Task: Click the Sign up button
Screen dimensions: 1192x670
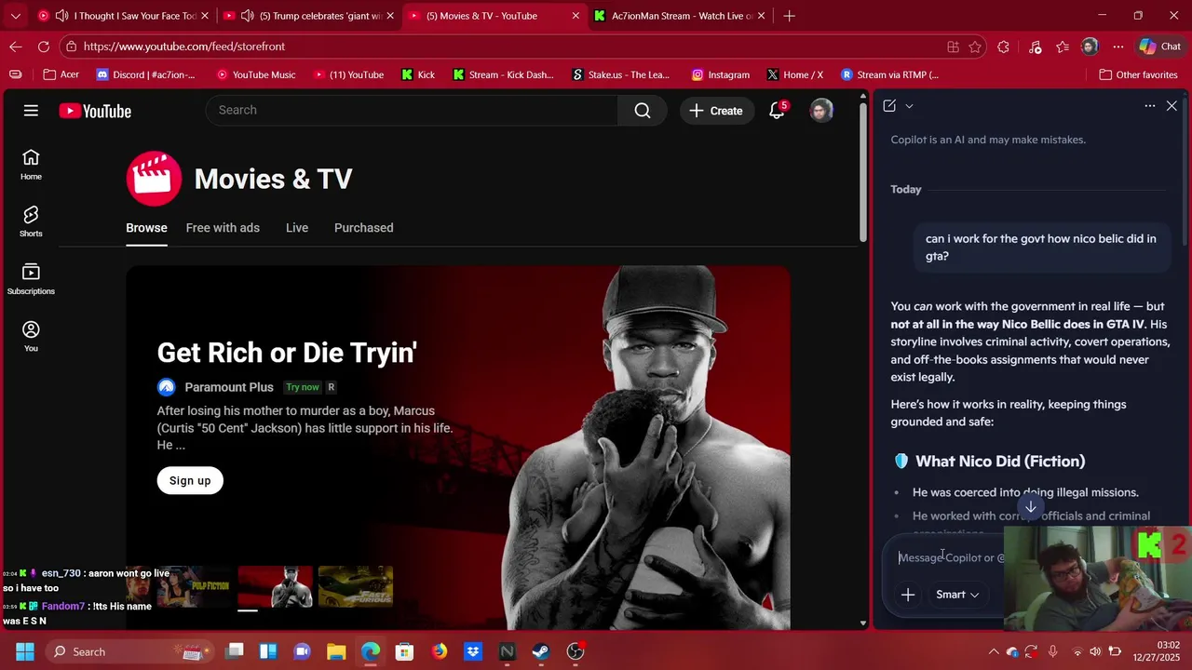Action: point(190,480)
